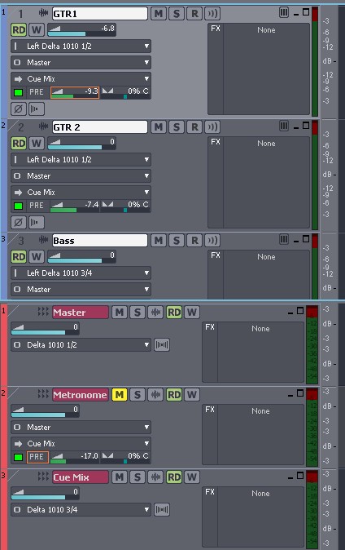Viewport: 345px width, 550px height.
Task: Toggle the green send enable on GTR1
Action: (18, 92)
